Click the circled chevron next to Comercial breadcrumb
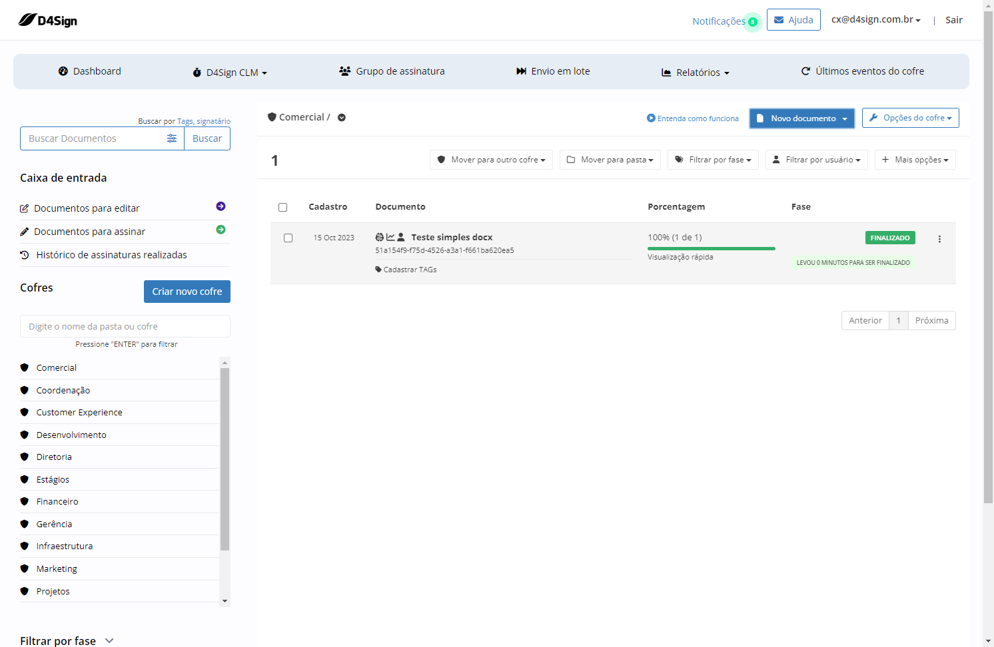994x647 pixels. [342, 117]
